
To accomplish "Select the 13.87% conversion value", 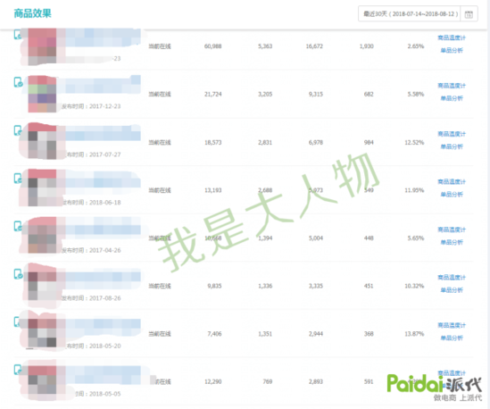I will pyautogui.click(x=414, y=334).
